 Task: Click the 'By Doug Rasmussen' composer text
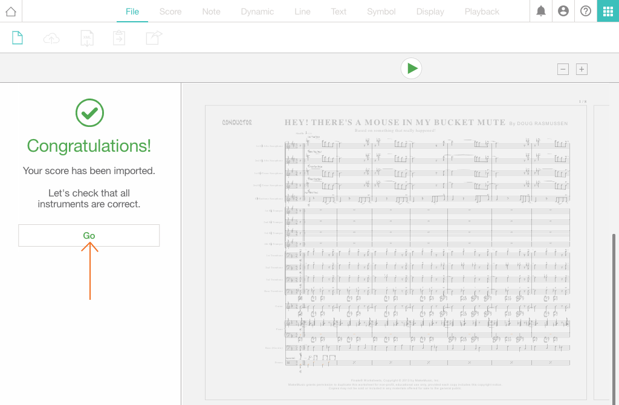point(539,123)
